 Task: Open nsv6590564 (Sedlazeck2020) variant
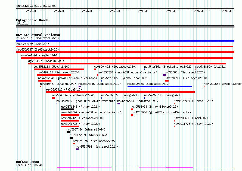pyautogui.click(x=97, y=147)
